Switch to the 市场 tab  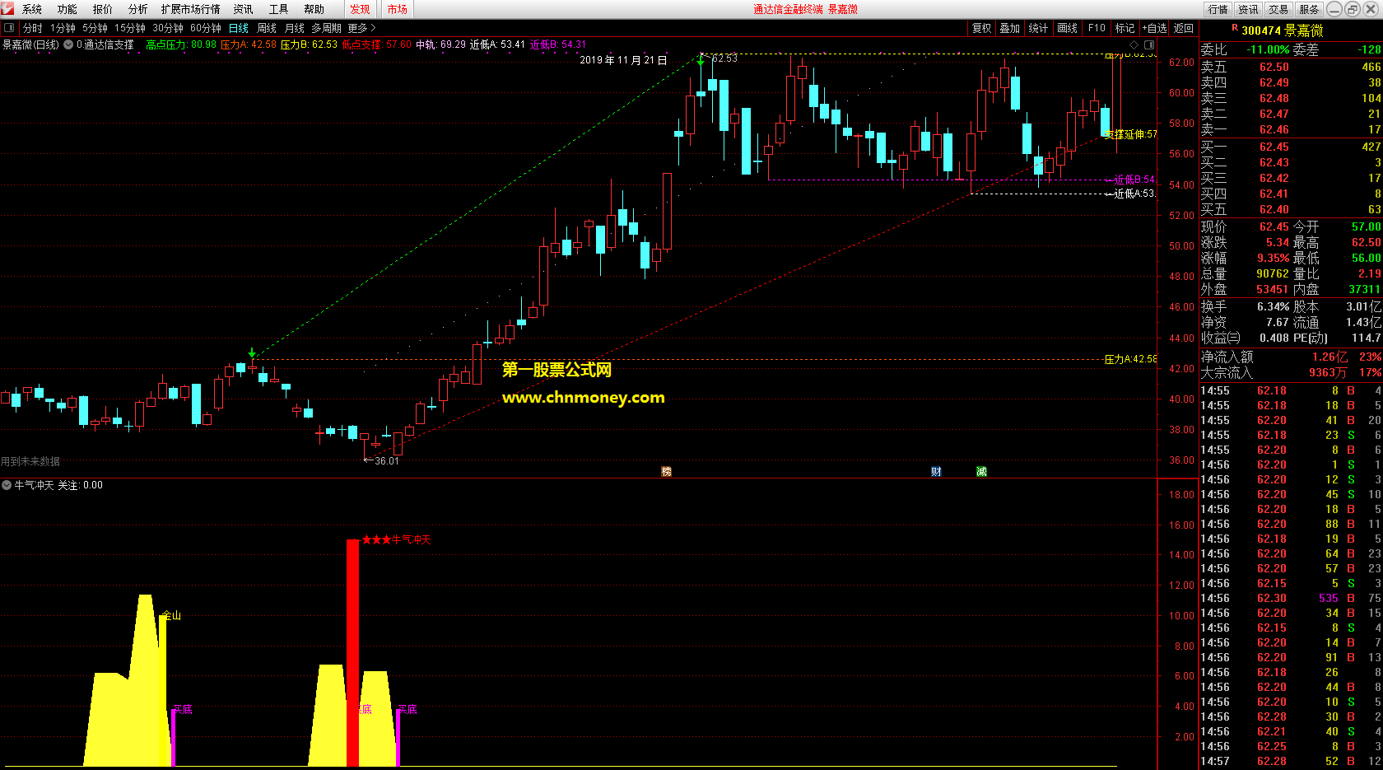coord(398,9)
